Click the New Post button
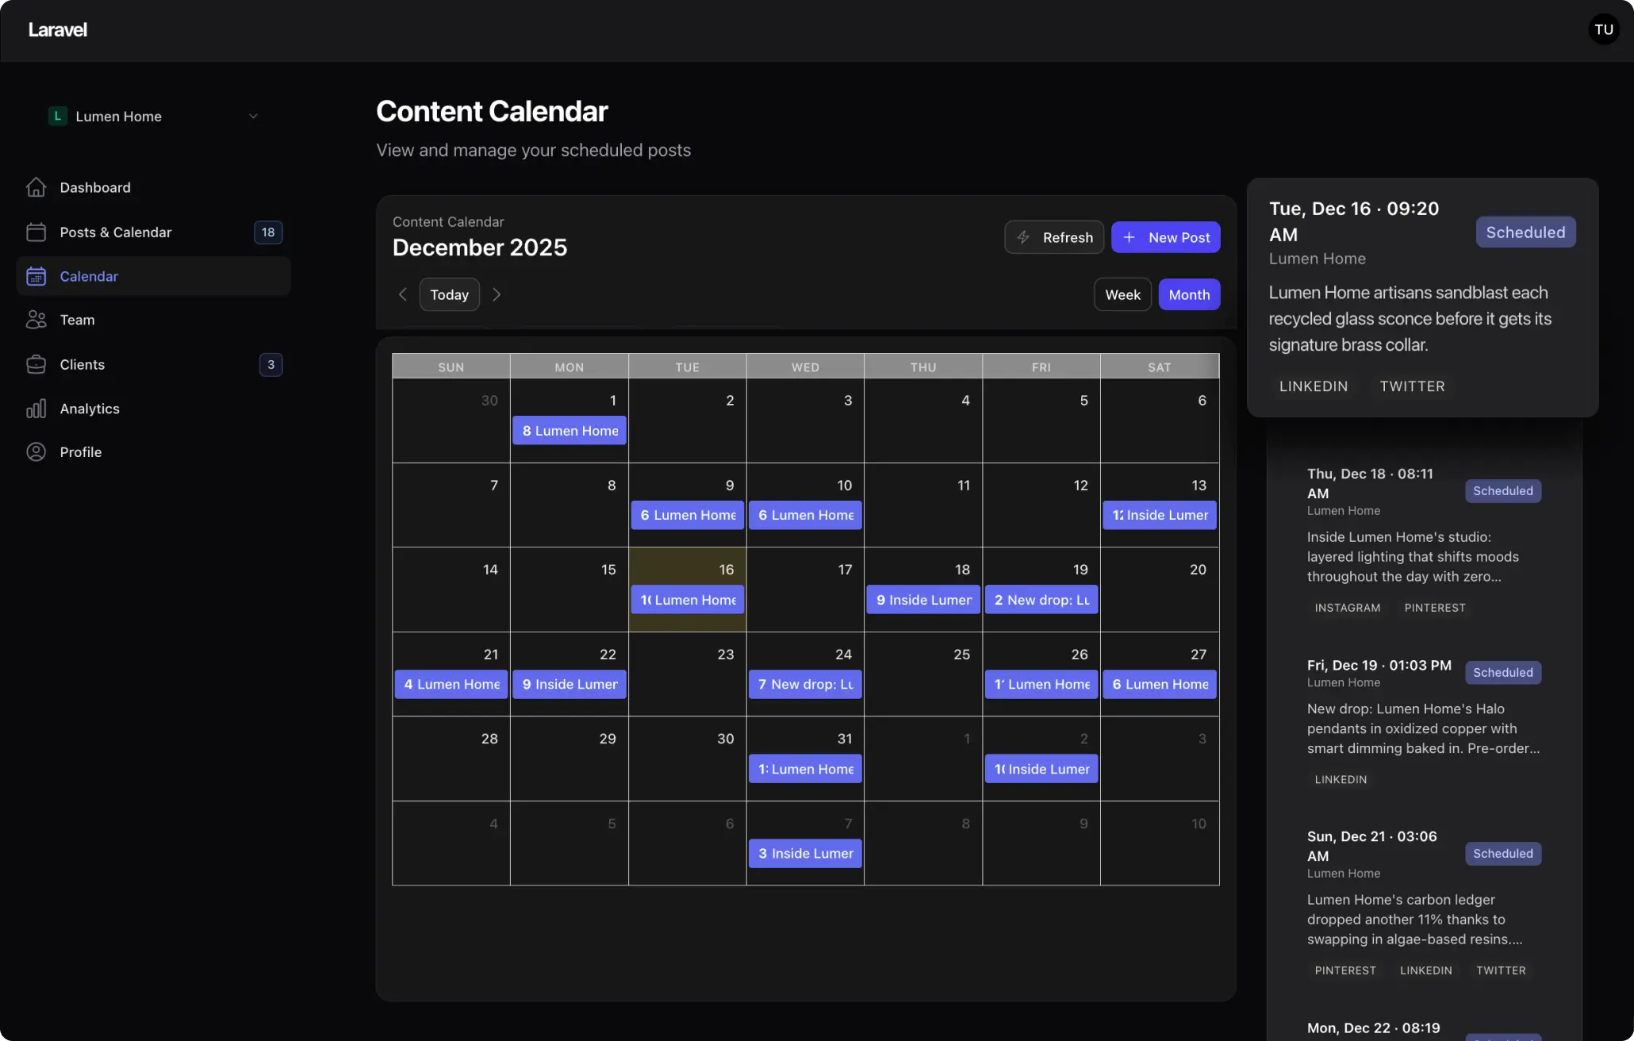Screen dimensions: 1634x1041 pyautogui.click(x=1166, y=237)
